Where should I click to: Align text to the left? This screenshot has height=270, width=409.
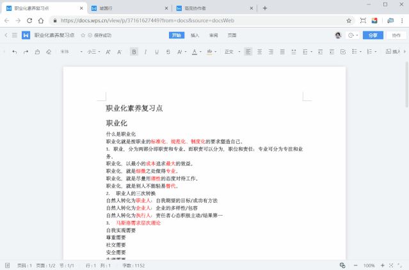point(248,52)
